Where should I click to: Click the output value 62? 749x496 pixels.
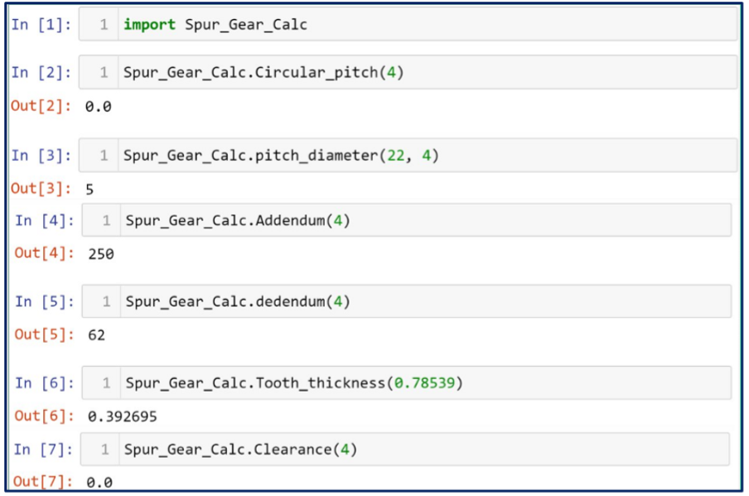96,335
